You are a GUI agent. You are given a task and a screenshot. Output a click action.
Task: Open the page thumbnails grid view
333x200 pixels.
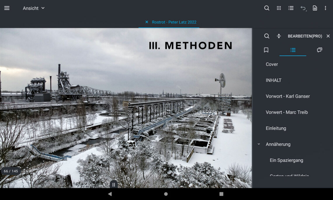[279, 8]
